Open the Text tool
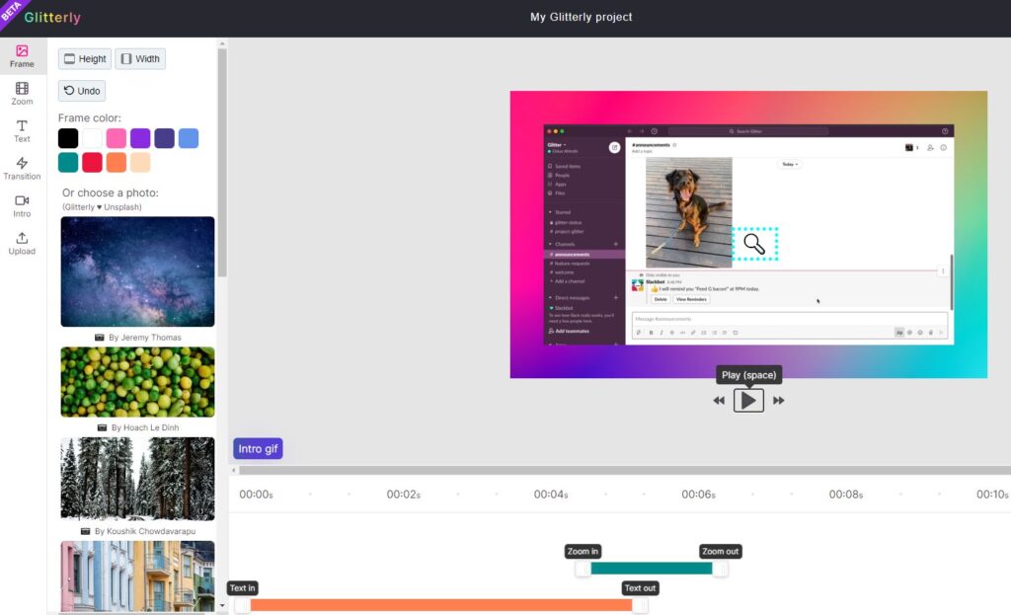The height and width of the screenshot is (615, 1011). pos(22,131)
